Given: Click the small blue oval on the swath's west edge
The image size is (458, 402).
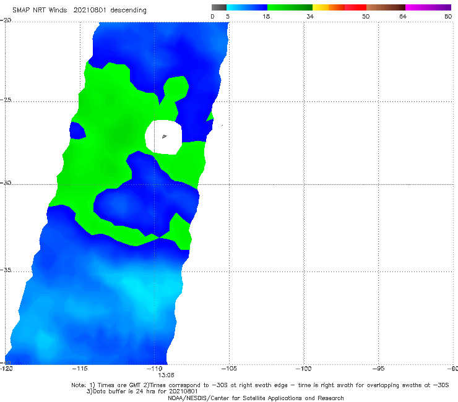Looking at the screenshot, I should coord(77,130).
